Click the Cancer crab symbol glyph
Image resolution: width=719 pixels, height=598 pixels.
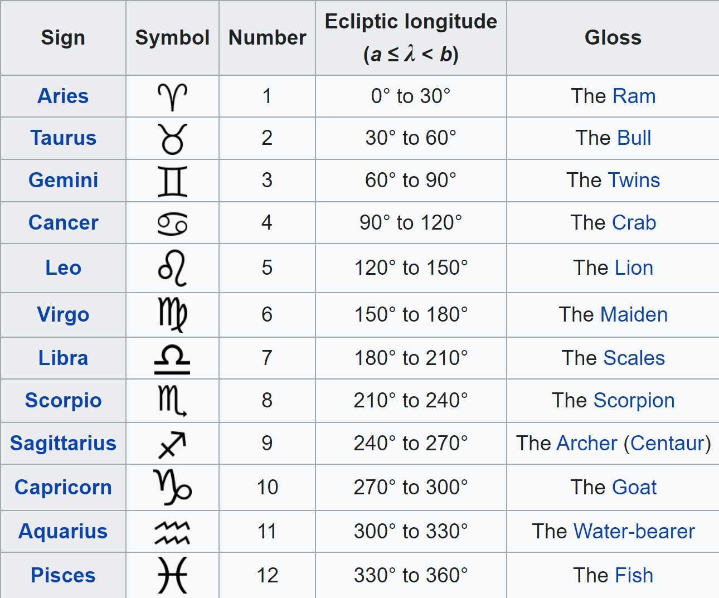[x=172, y=223]
